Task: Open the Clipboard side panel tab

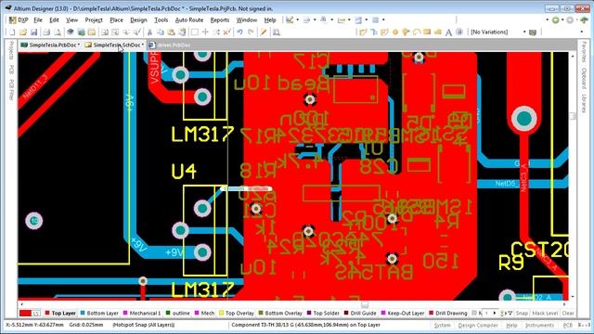Action: pos(584,78)
